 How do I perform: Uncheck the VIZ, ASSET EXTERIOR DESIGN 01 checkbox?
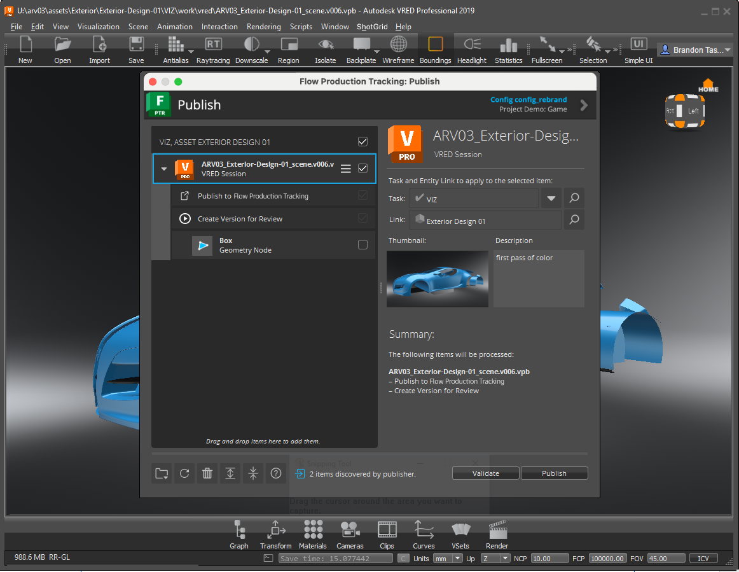tap(363, 141)
